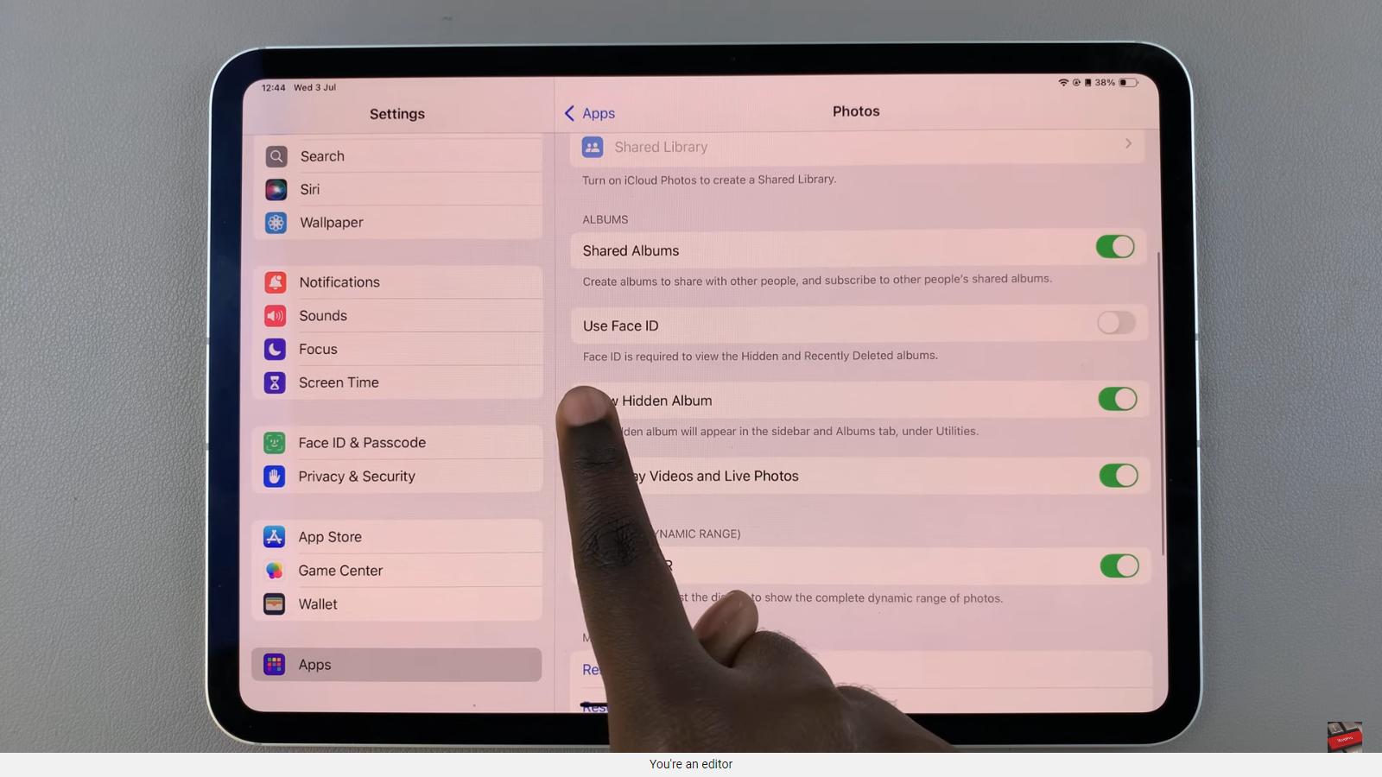
Task: Open Search row in Settings sidebar
Action: coord(398,156)
